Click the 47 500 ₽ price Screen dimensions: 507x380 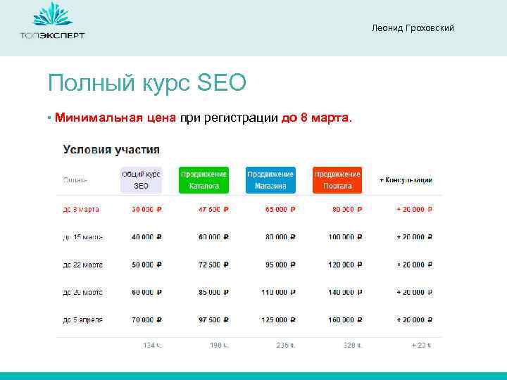pyautogui.click(x=213, y=210)
